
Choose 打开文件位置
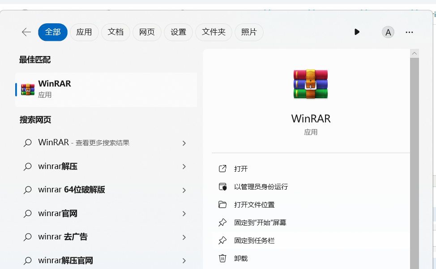click(311, 205)
